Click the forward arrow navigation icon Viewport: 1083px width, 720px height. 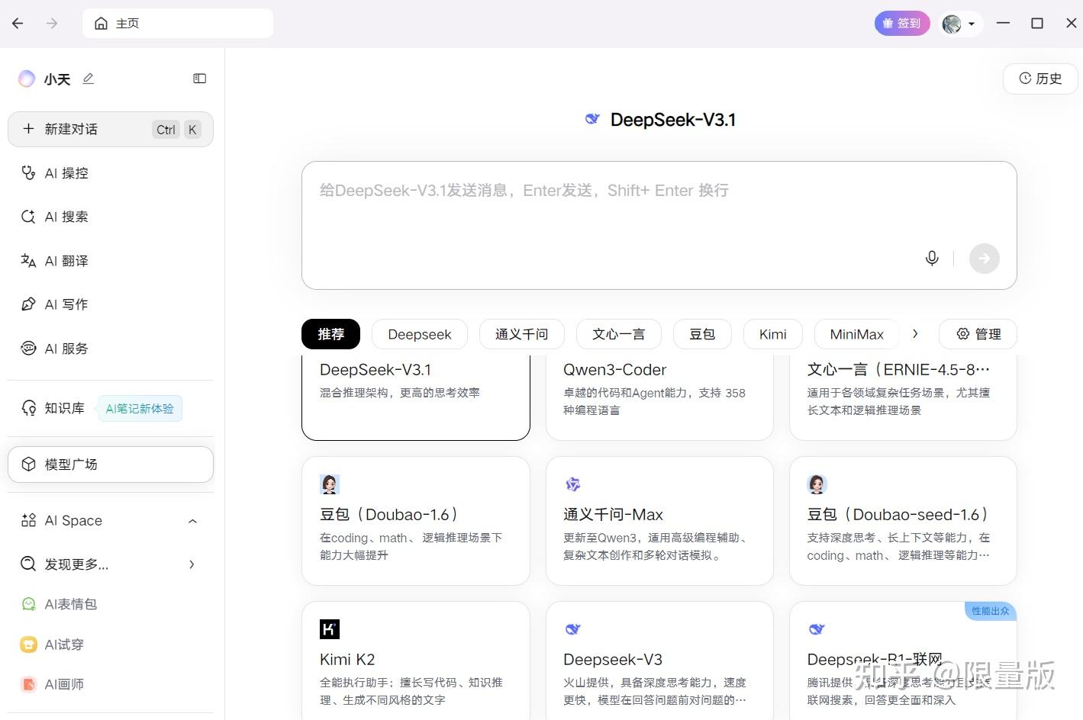tap(52, 24)
